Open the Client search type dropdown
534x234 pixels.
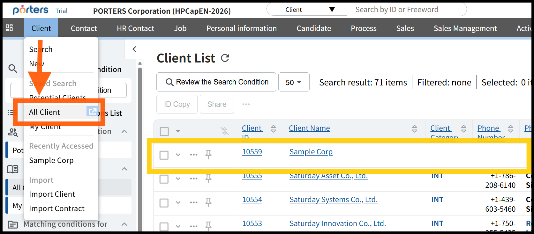click(307, 10)
